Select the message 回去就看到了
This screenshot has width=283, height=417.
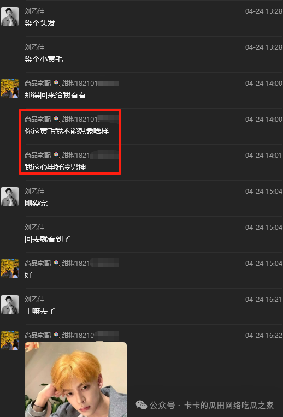(x=48, y=239)
